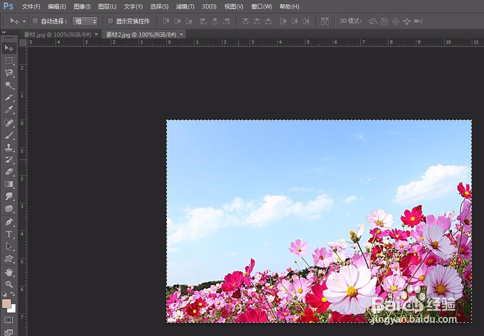
Task: Select the Zoom tool
Action: click(9, 284)
